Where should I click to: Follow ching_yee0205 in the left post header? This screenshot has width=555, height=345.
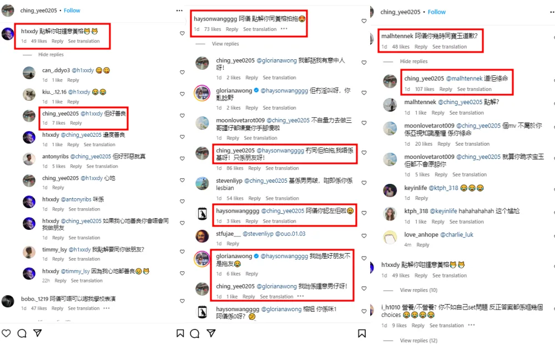[72, 11]
